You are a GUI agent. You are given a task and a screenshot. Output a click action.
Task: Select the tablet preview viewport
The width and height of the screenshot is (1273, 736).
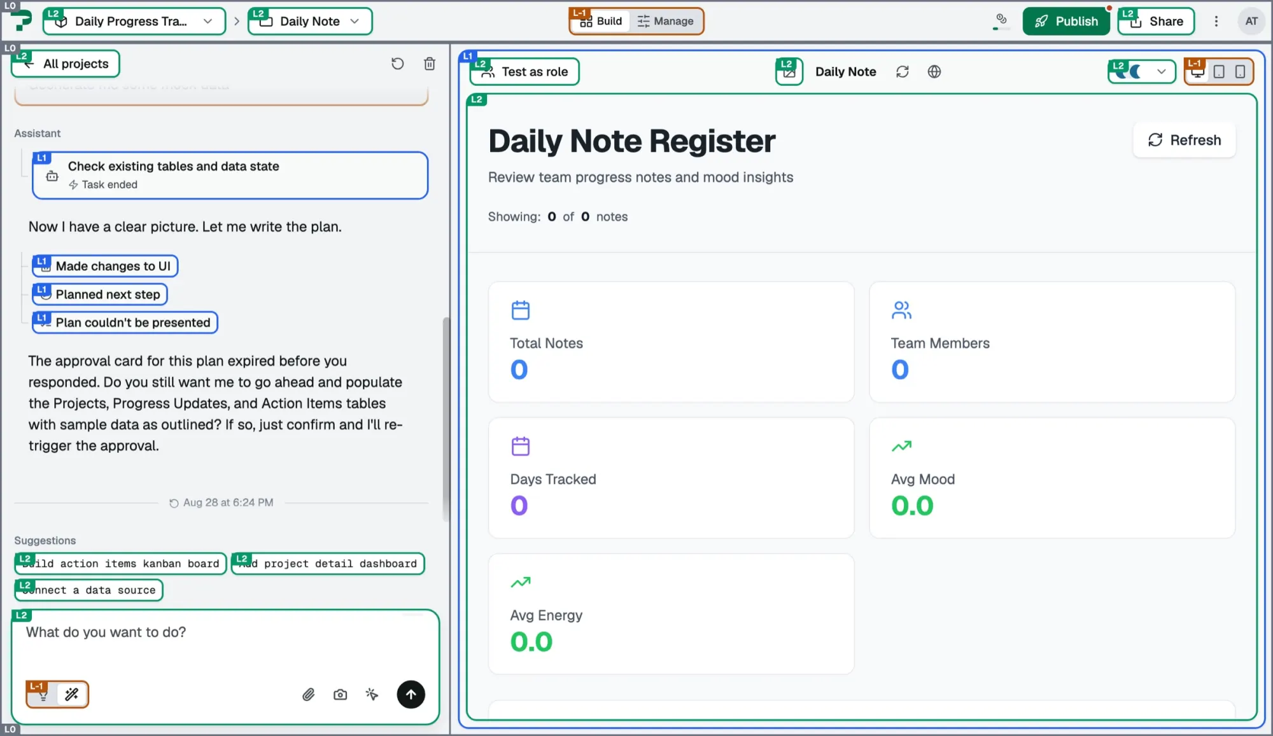pyautogui.click(x=1218, y=72)
